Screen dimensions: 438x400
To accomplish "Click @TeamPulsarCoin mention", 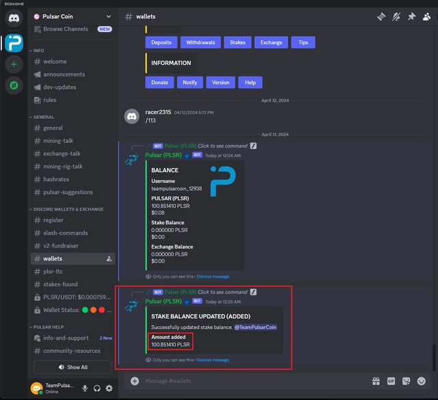I will [255, 327].
